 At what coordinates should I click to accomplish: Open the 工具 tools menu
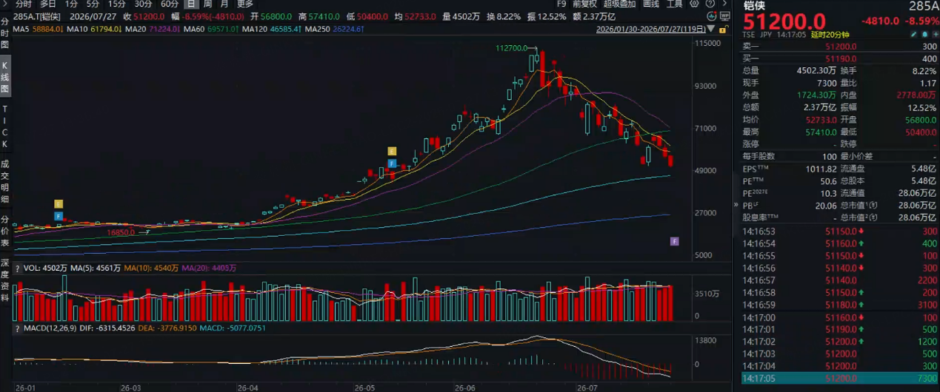click(674, 4)
